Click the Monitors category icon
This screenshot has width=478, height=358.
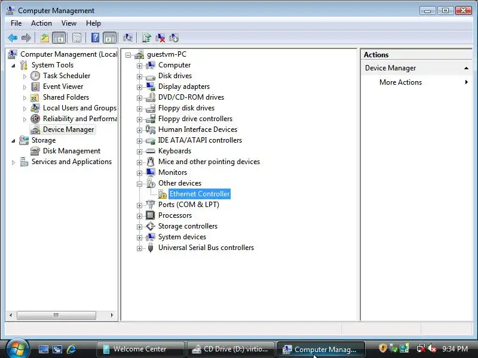pyautogui.click(x=151, y=172)
